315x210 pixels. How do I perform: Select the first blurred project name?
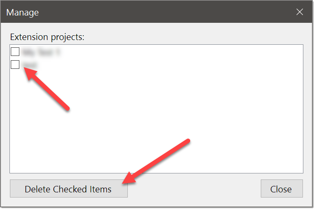click(x=41, y=52)
